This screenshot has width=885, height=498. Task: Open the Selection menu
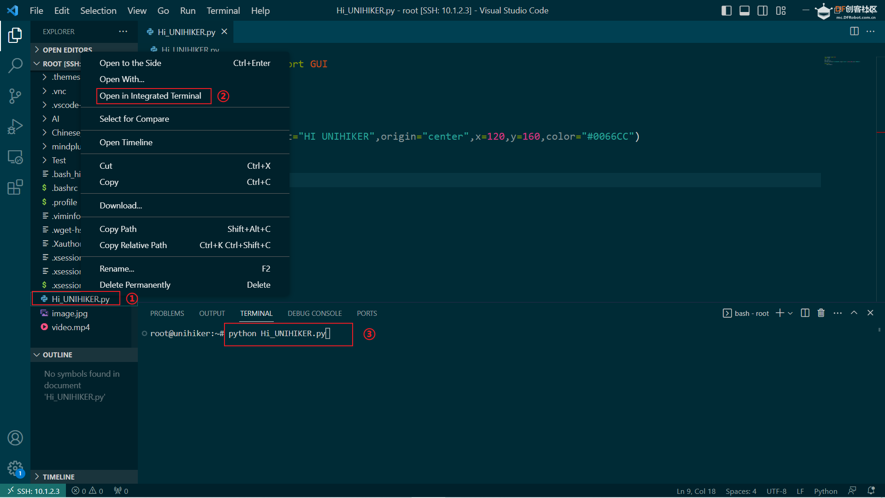pyautogui.click(x=98, y=11)
